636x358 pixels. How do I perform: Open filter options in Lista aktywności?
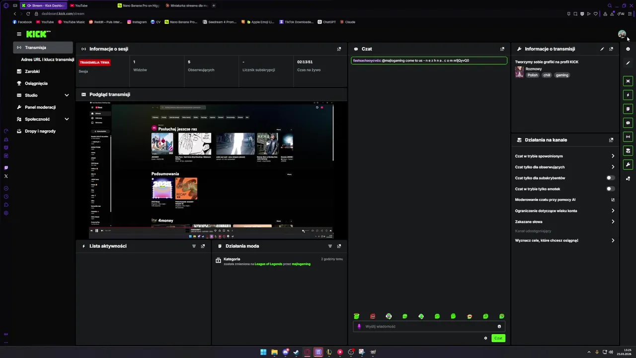(x=194, y=246)
